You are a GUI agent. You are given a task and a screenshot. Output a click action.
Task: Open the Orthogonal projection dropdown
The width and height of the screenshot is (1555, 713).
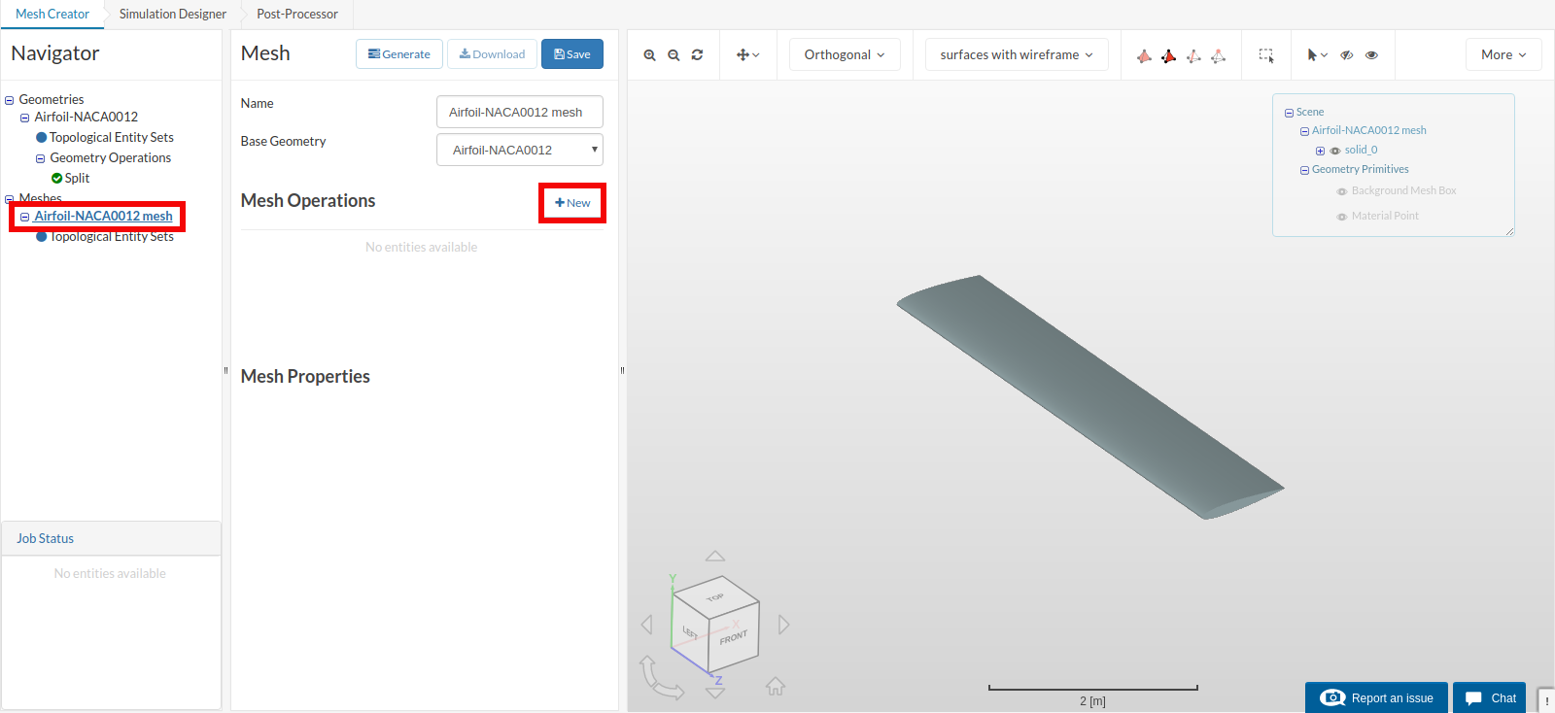click(x=845, y=54)
